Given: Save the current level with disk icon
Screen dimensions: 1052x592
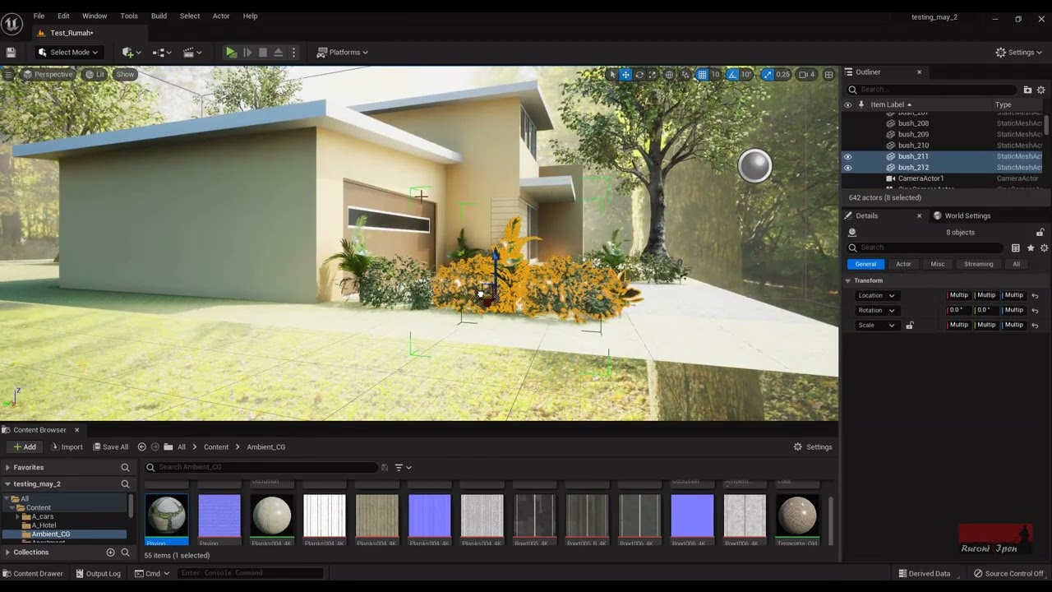Looking at the screenshot, I should click(11, 53).
